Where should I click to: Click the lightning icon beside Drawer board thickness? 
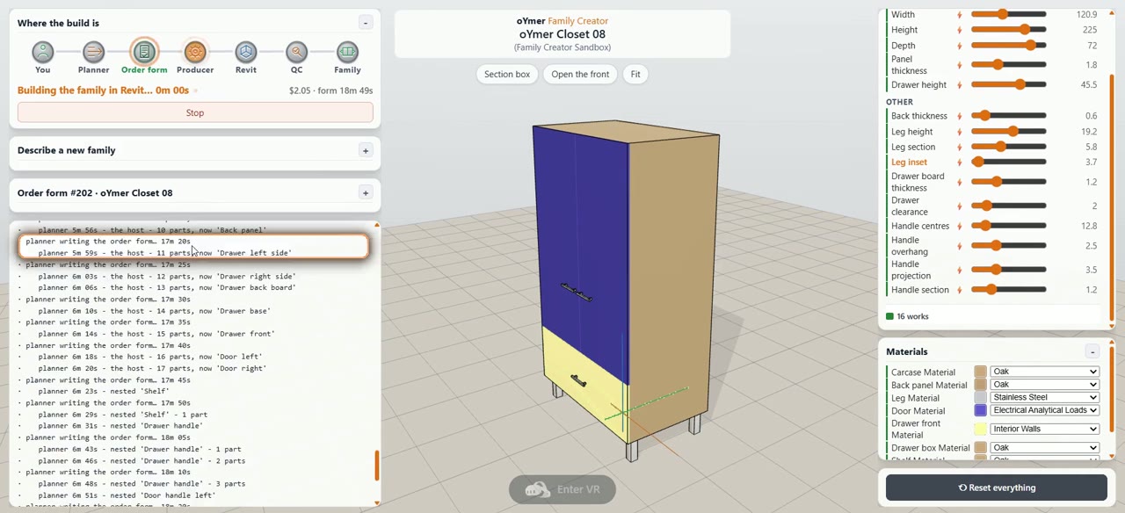(x=959, y=182)
